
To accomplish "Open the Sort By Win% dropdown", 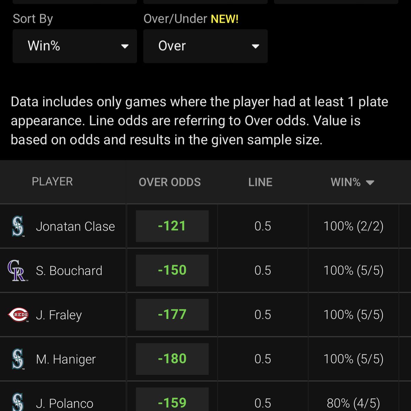I will pos(75,46).
